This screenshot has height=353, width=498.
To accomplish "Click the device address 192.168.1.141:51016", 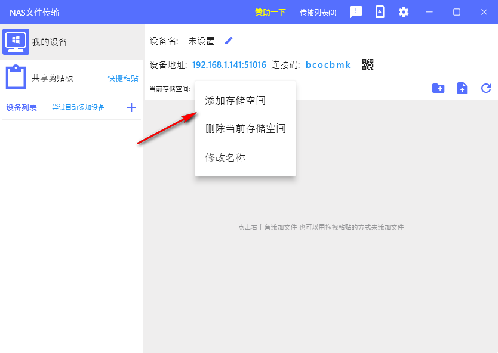I will 229,64.
